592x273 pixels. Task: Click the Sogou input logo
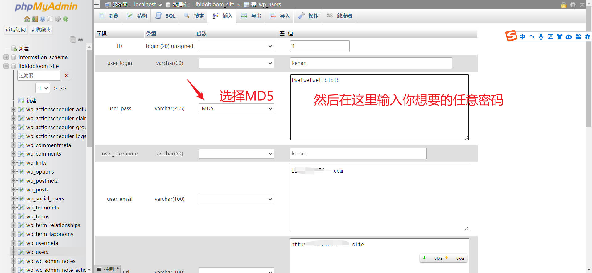click(x=511, y=36)
